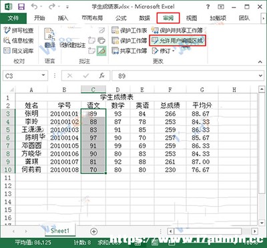Click vertical scrollbar up arrow

tap(262, 89)
